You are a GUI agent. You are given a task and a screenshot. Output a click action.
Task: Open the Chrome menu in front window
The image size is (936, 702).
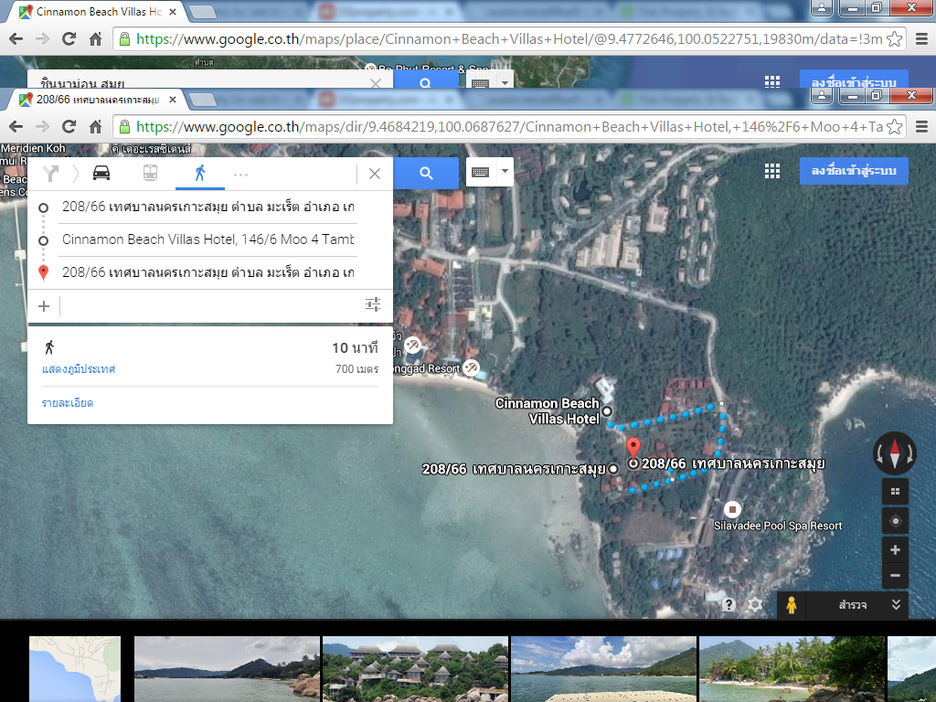[x=921, y=126]
